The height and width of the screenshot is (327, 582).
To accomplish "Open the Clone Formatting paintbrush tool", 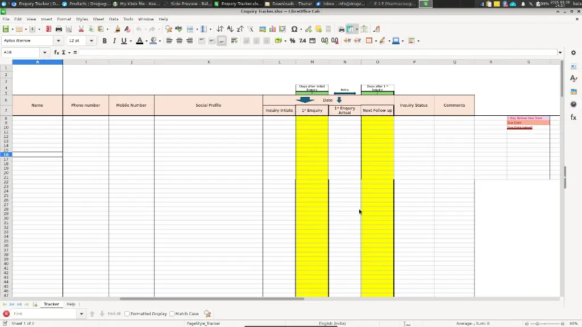I will [117, 29].
